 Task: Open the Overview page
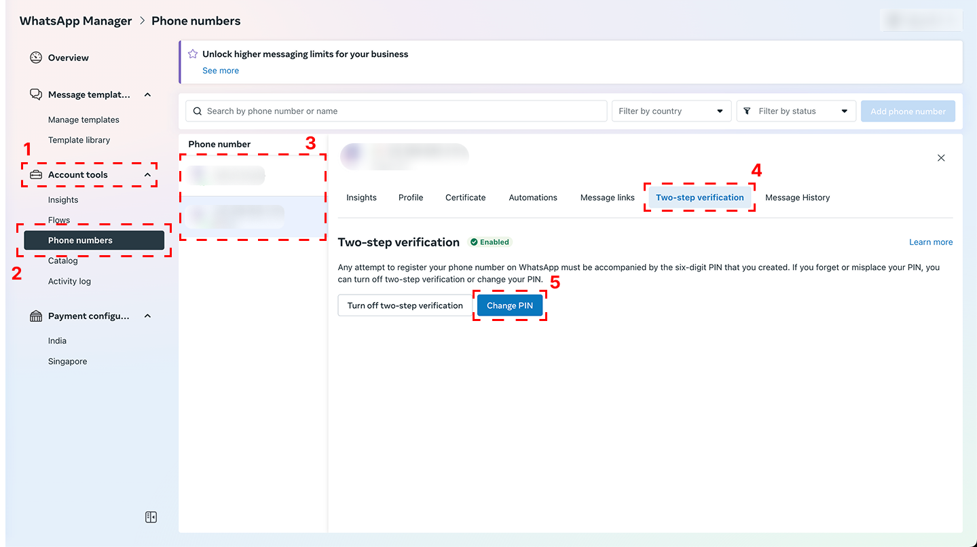pos(69,58)
